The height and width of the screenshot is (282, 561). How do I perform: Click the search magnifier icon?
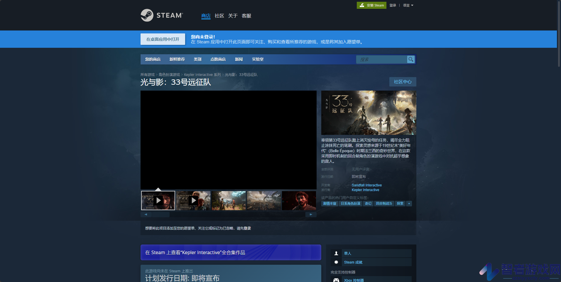[411, 60]
